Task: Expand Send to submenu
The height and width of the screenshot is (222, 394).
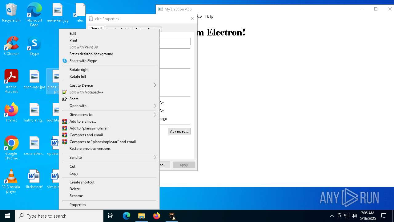Action: [109, 158]
